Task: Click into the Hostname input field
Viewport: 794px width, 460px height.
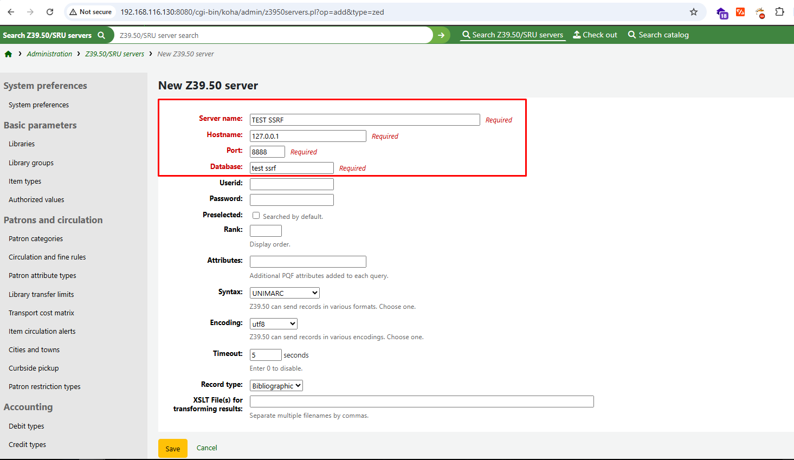Action: pyautogui.click(x=308, y=136)
